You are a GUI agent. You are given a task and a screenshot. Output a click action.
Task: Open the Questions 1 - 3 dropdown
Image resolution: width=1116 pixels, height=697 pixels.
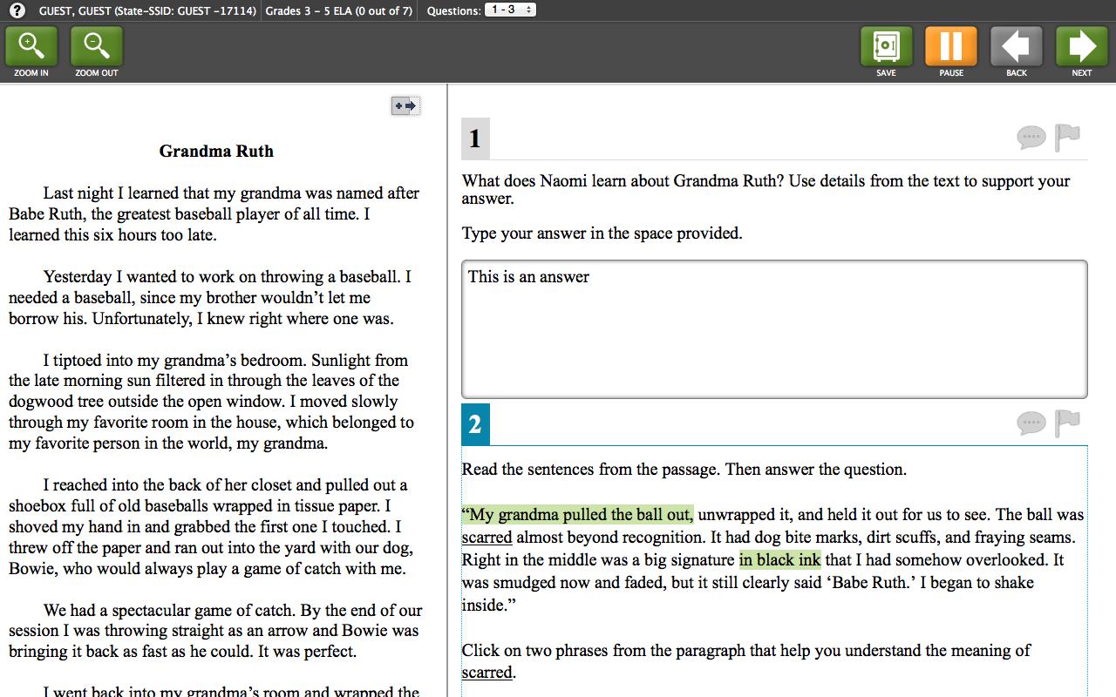[510, 10]
